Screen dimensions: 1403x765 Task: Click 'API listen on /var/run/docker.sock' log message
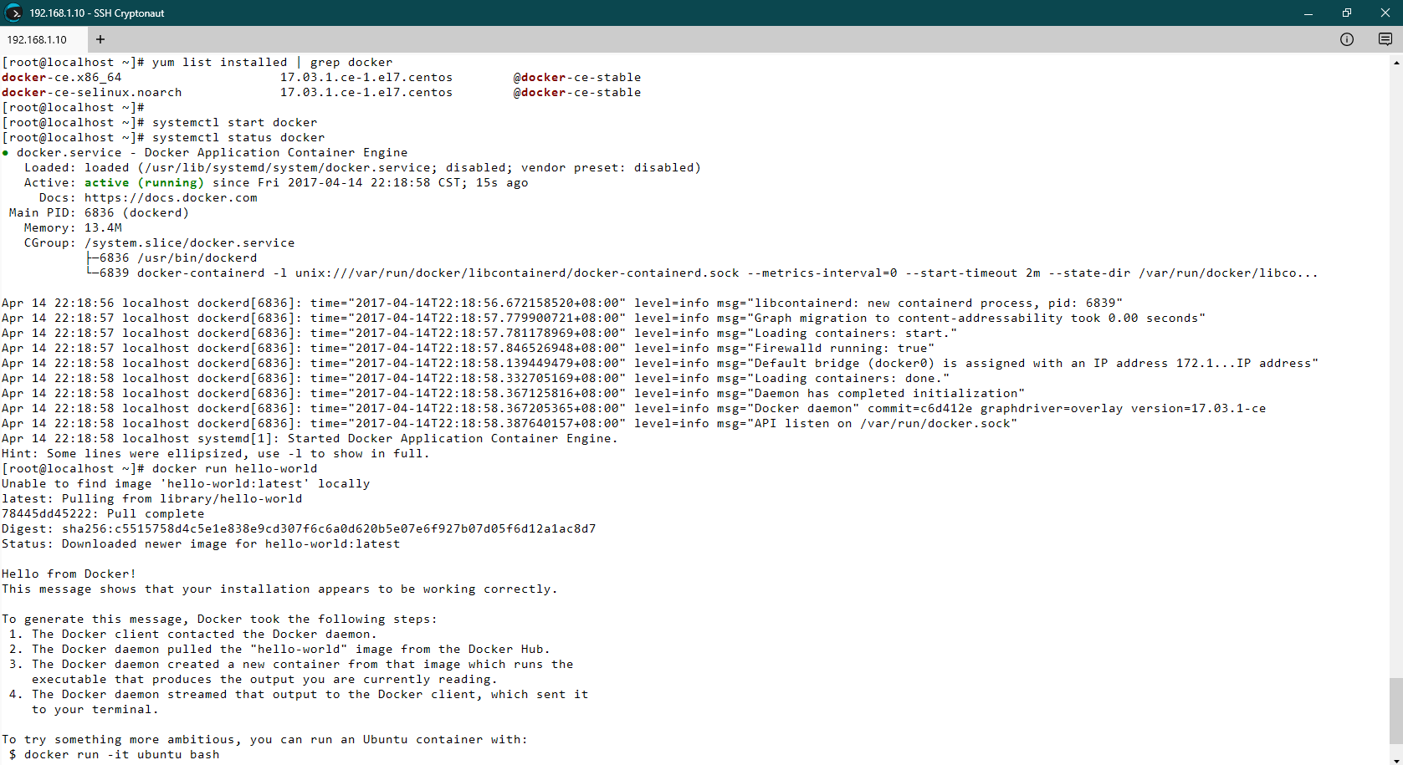tap(882, 424)
